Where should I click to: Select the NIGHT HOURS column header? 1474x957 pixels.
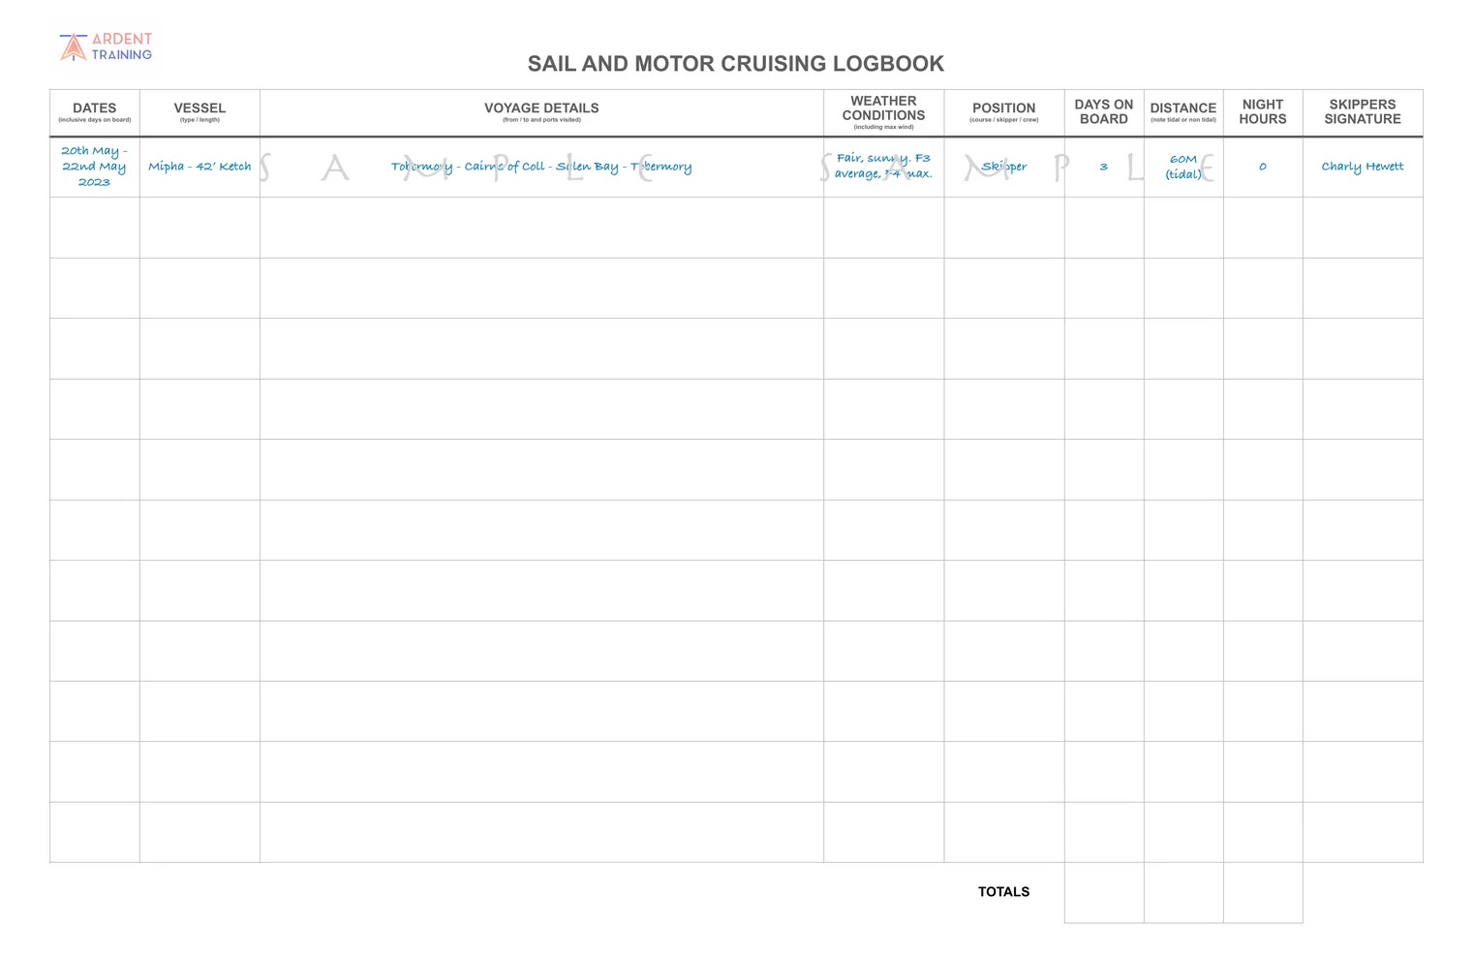coord(1262,112)
